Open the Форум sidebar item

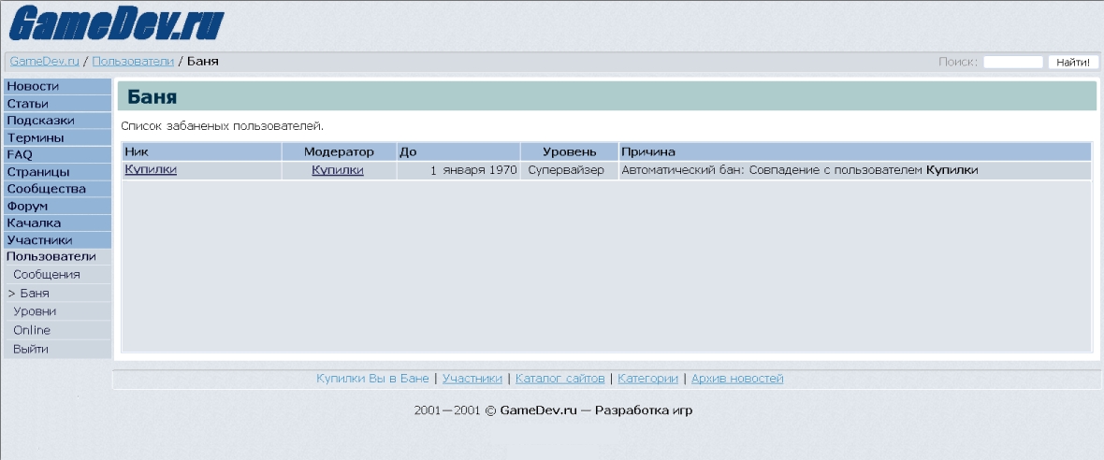click(x=58, y=206)
